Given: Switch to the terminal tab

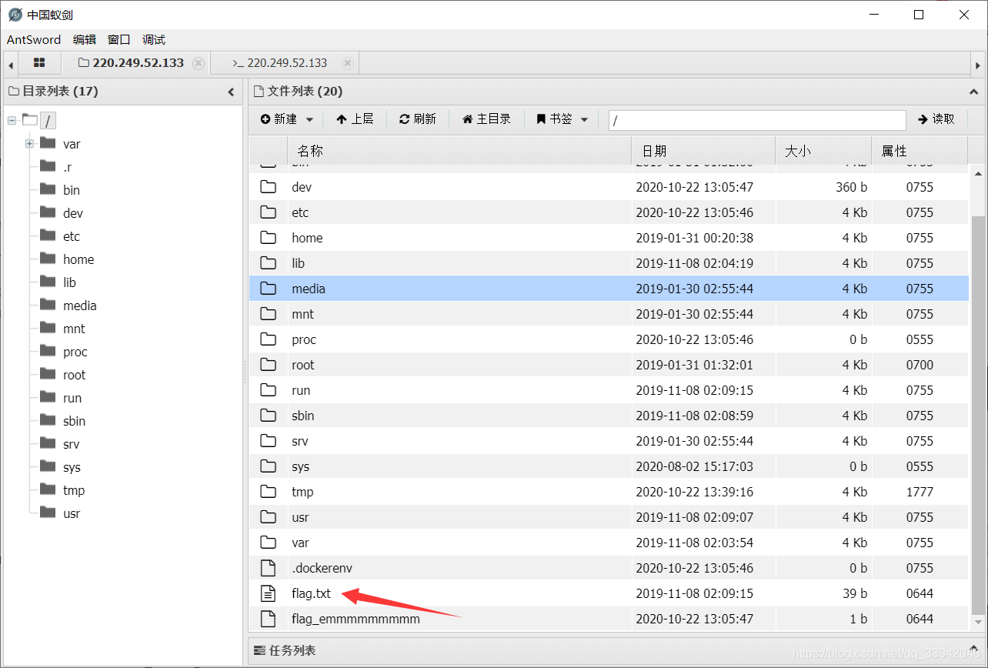Looking at the screenshot, I should click(285, 63).
